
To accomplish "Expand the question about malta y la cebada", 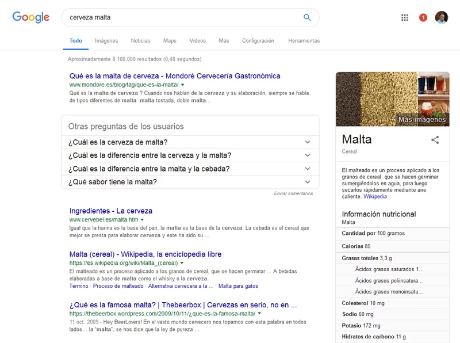I will (x=190, y=169).
